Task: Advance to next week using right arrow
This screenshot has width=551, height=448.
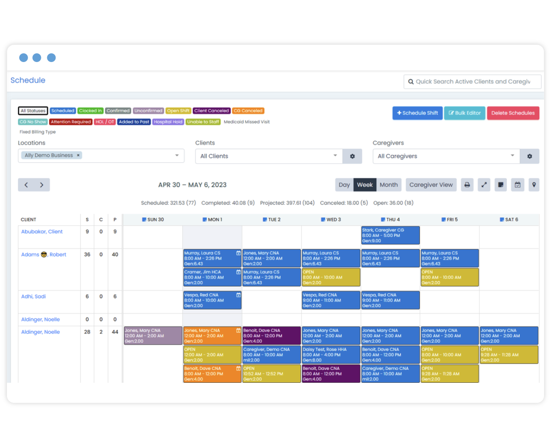Action: [42, 185]
